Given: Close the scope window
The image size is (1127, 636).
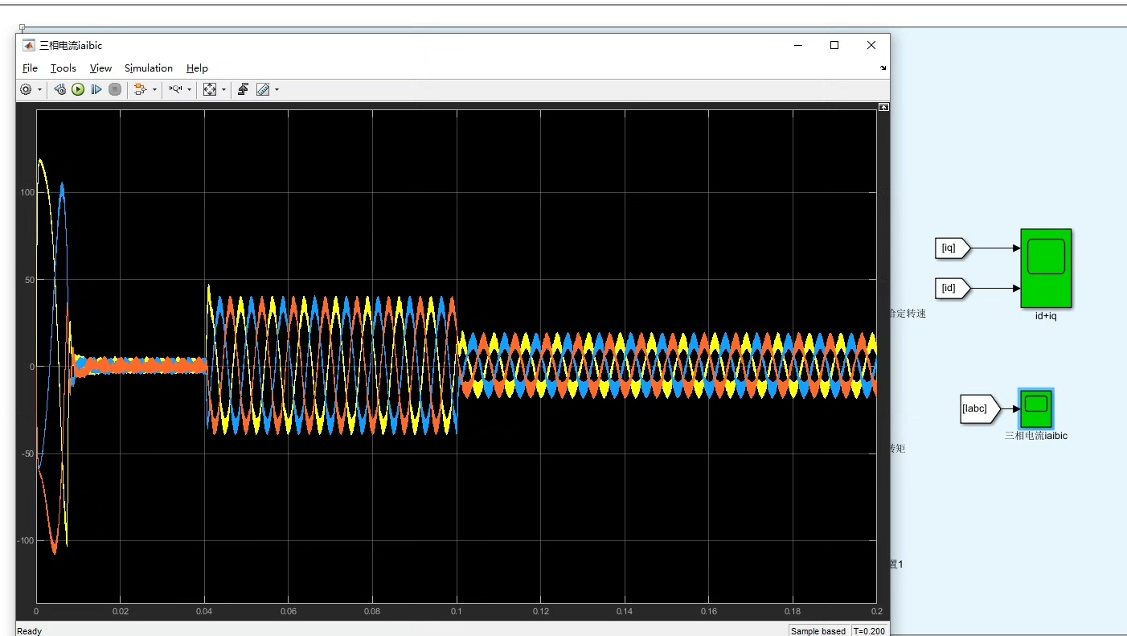Looking at the screenshot, I should [x=871, y=45].
